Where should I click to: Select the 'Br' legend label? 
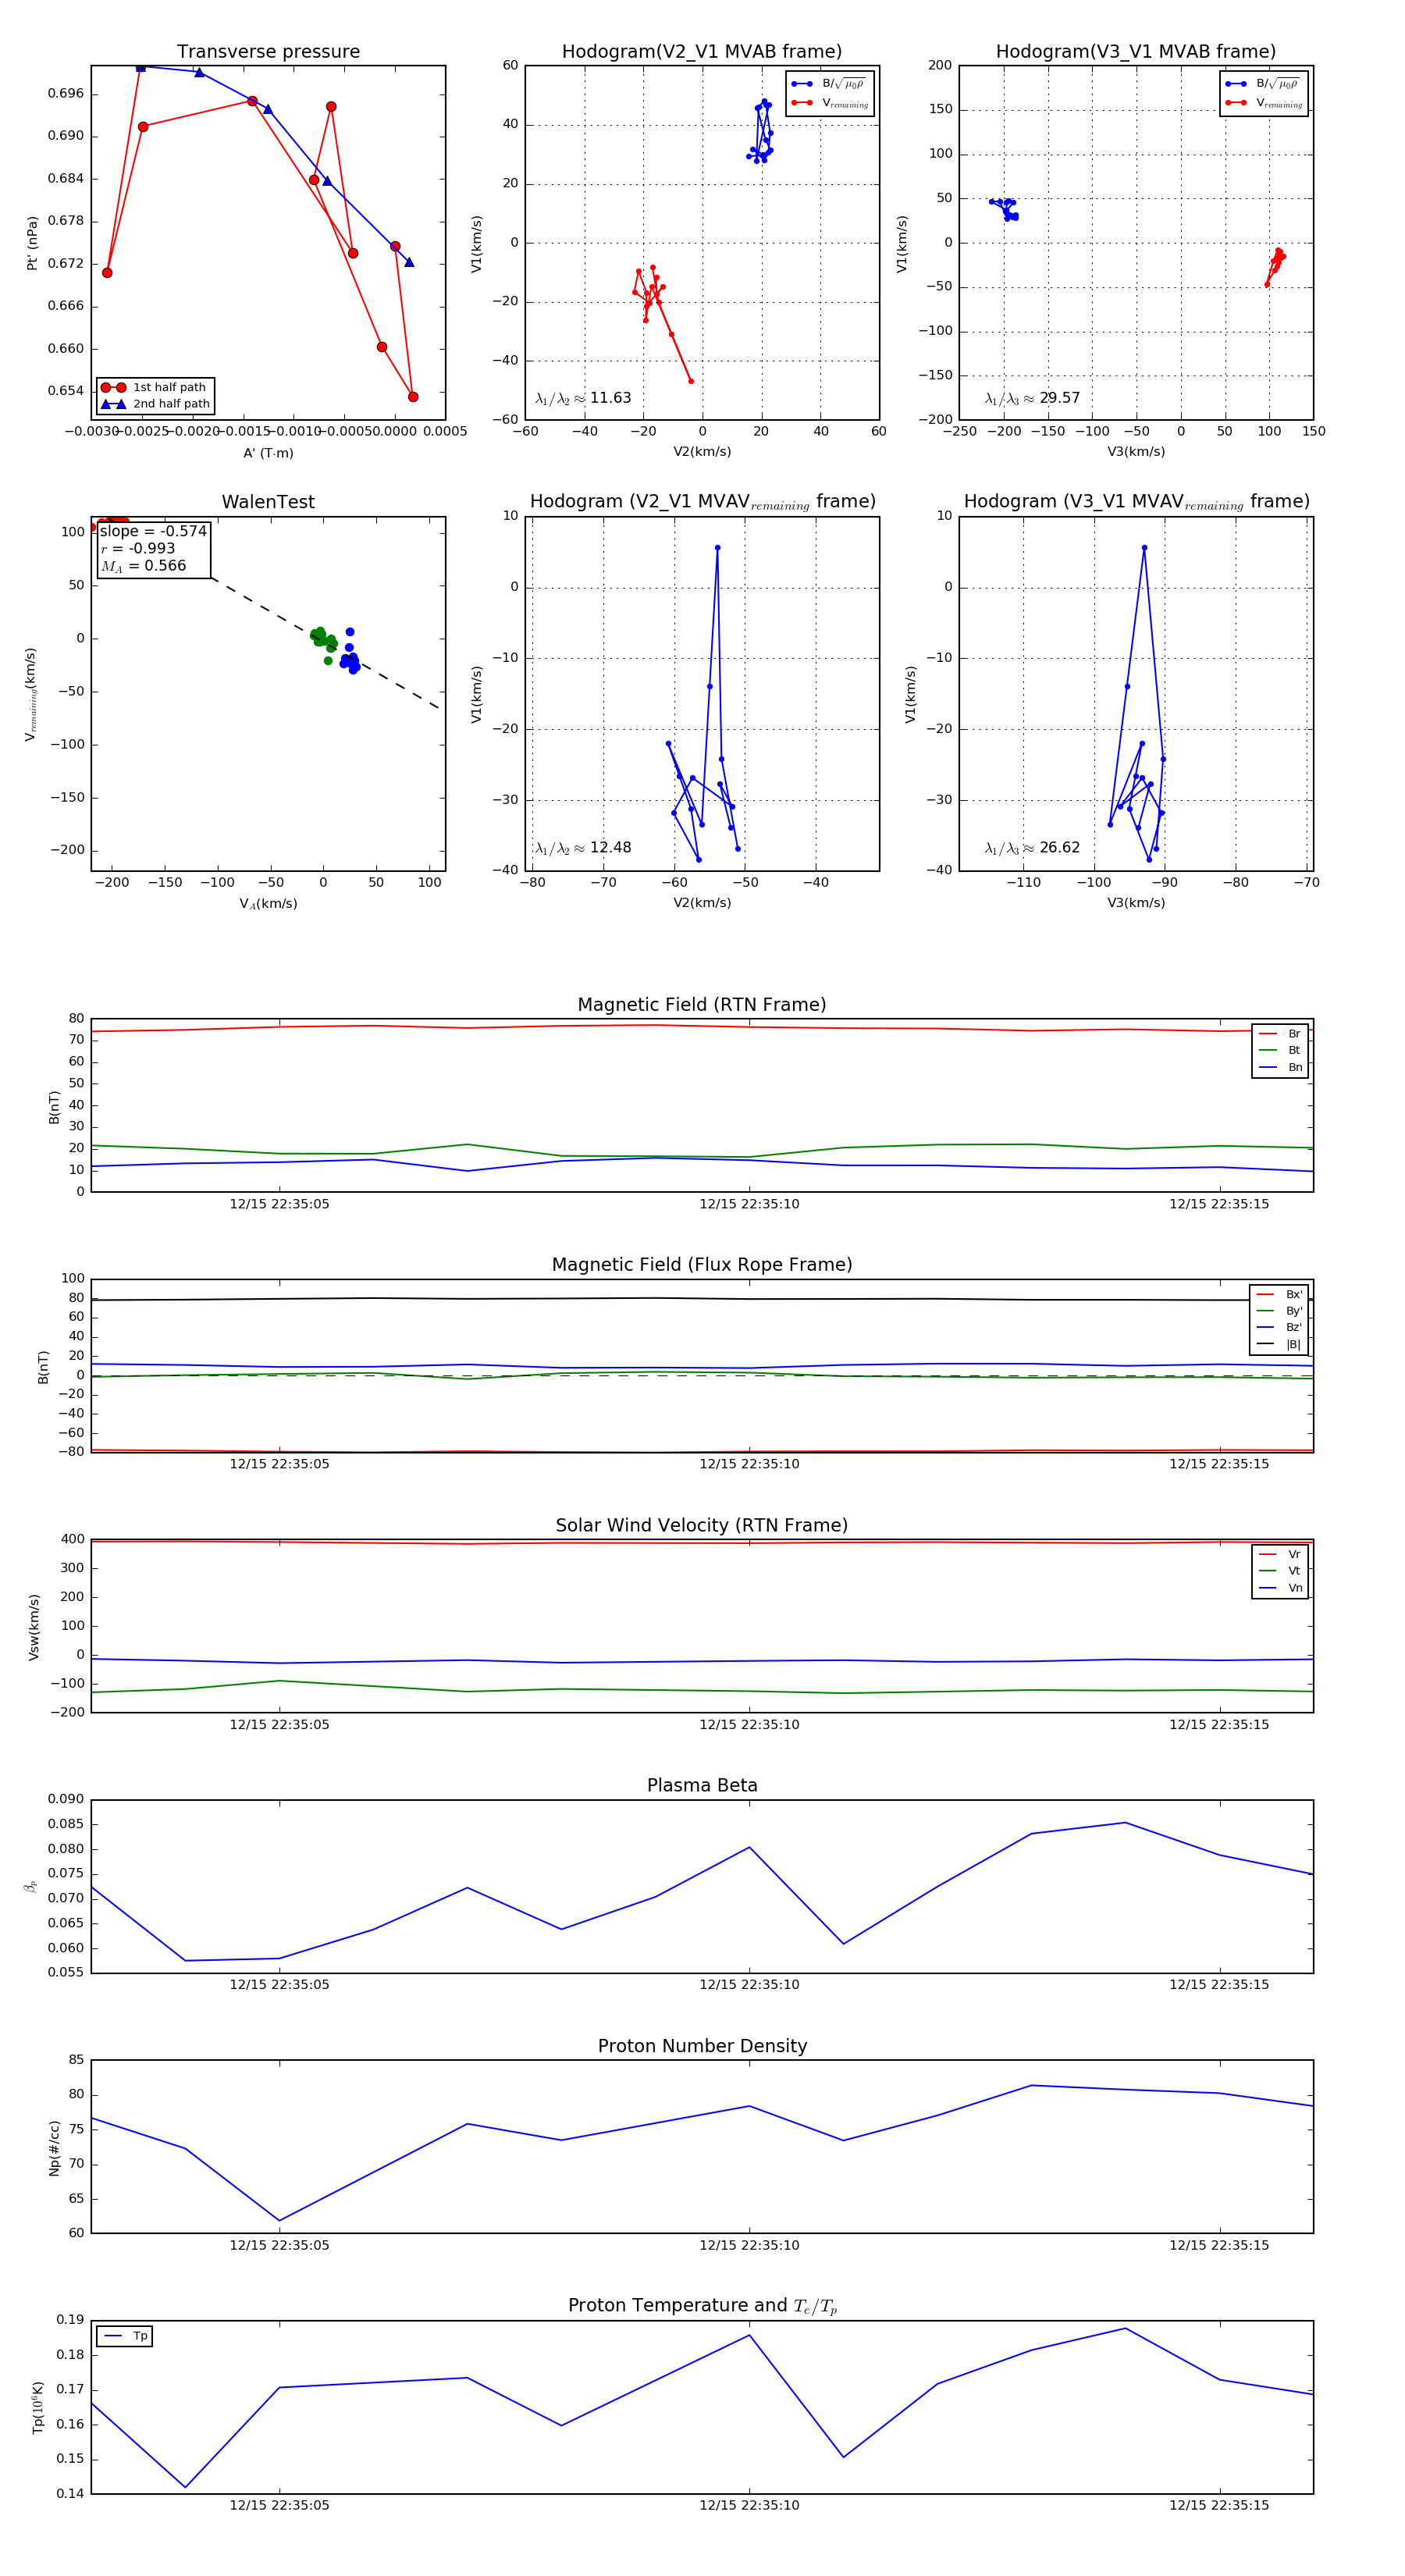coord(1294,1034)
